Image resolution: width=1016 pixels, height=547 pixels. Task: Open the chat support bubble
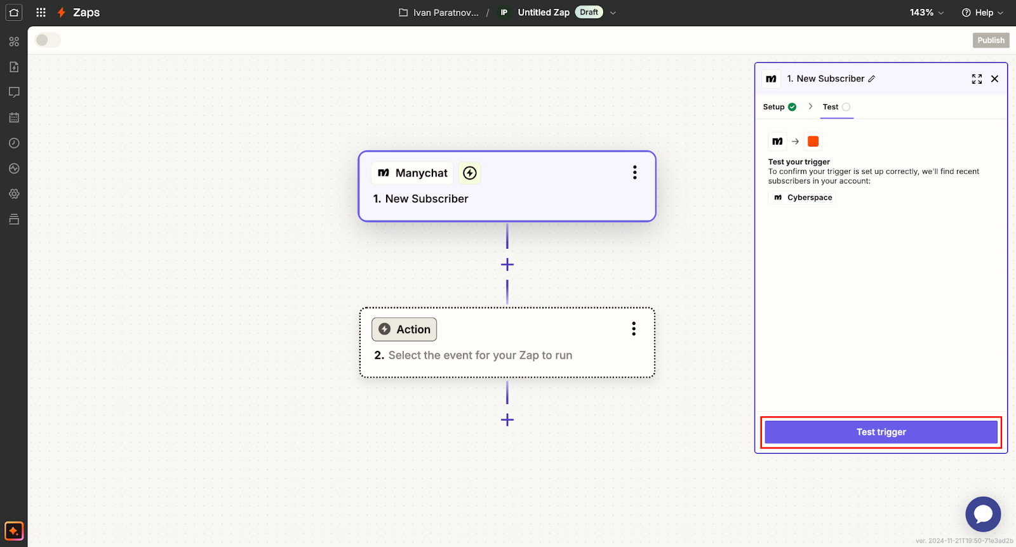983,514
